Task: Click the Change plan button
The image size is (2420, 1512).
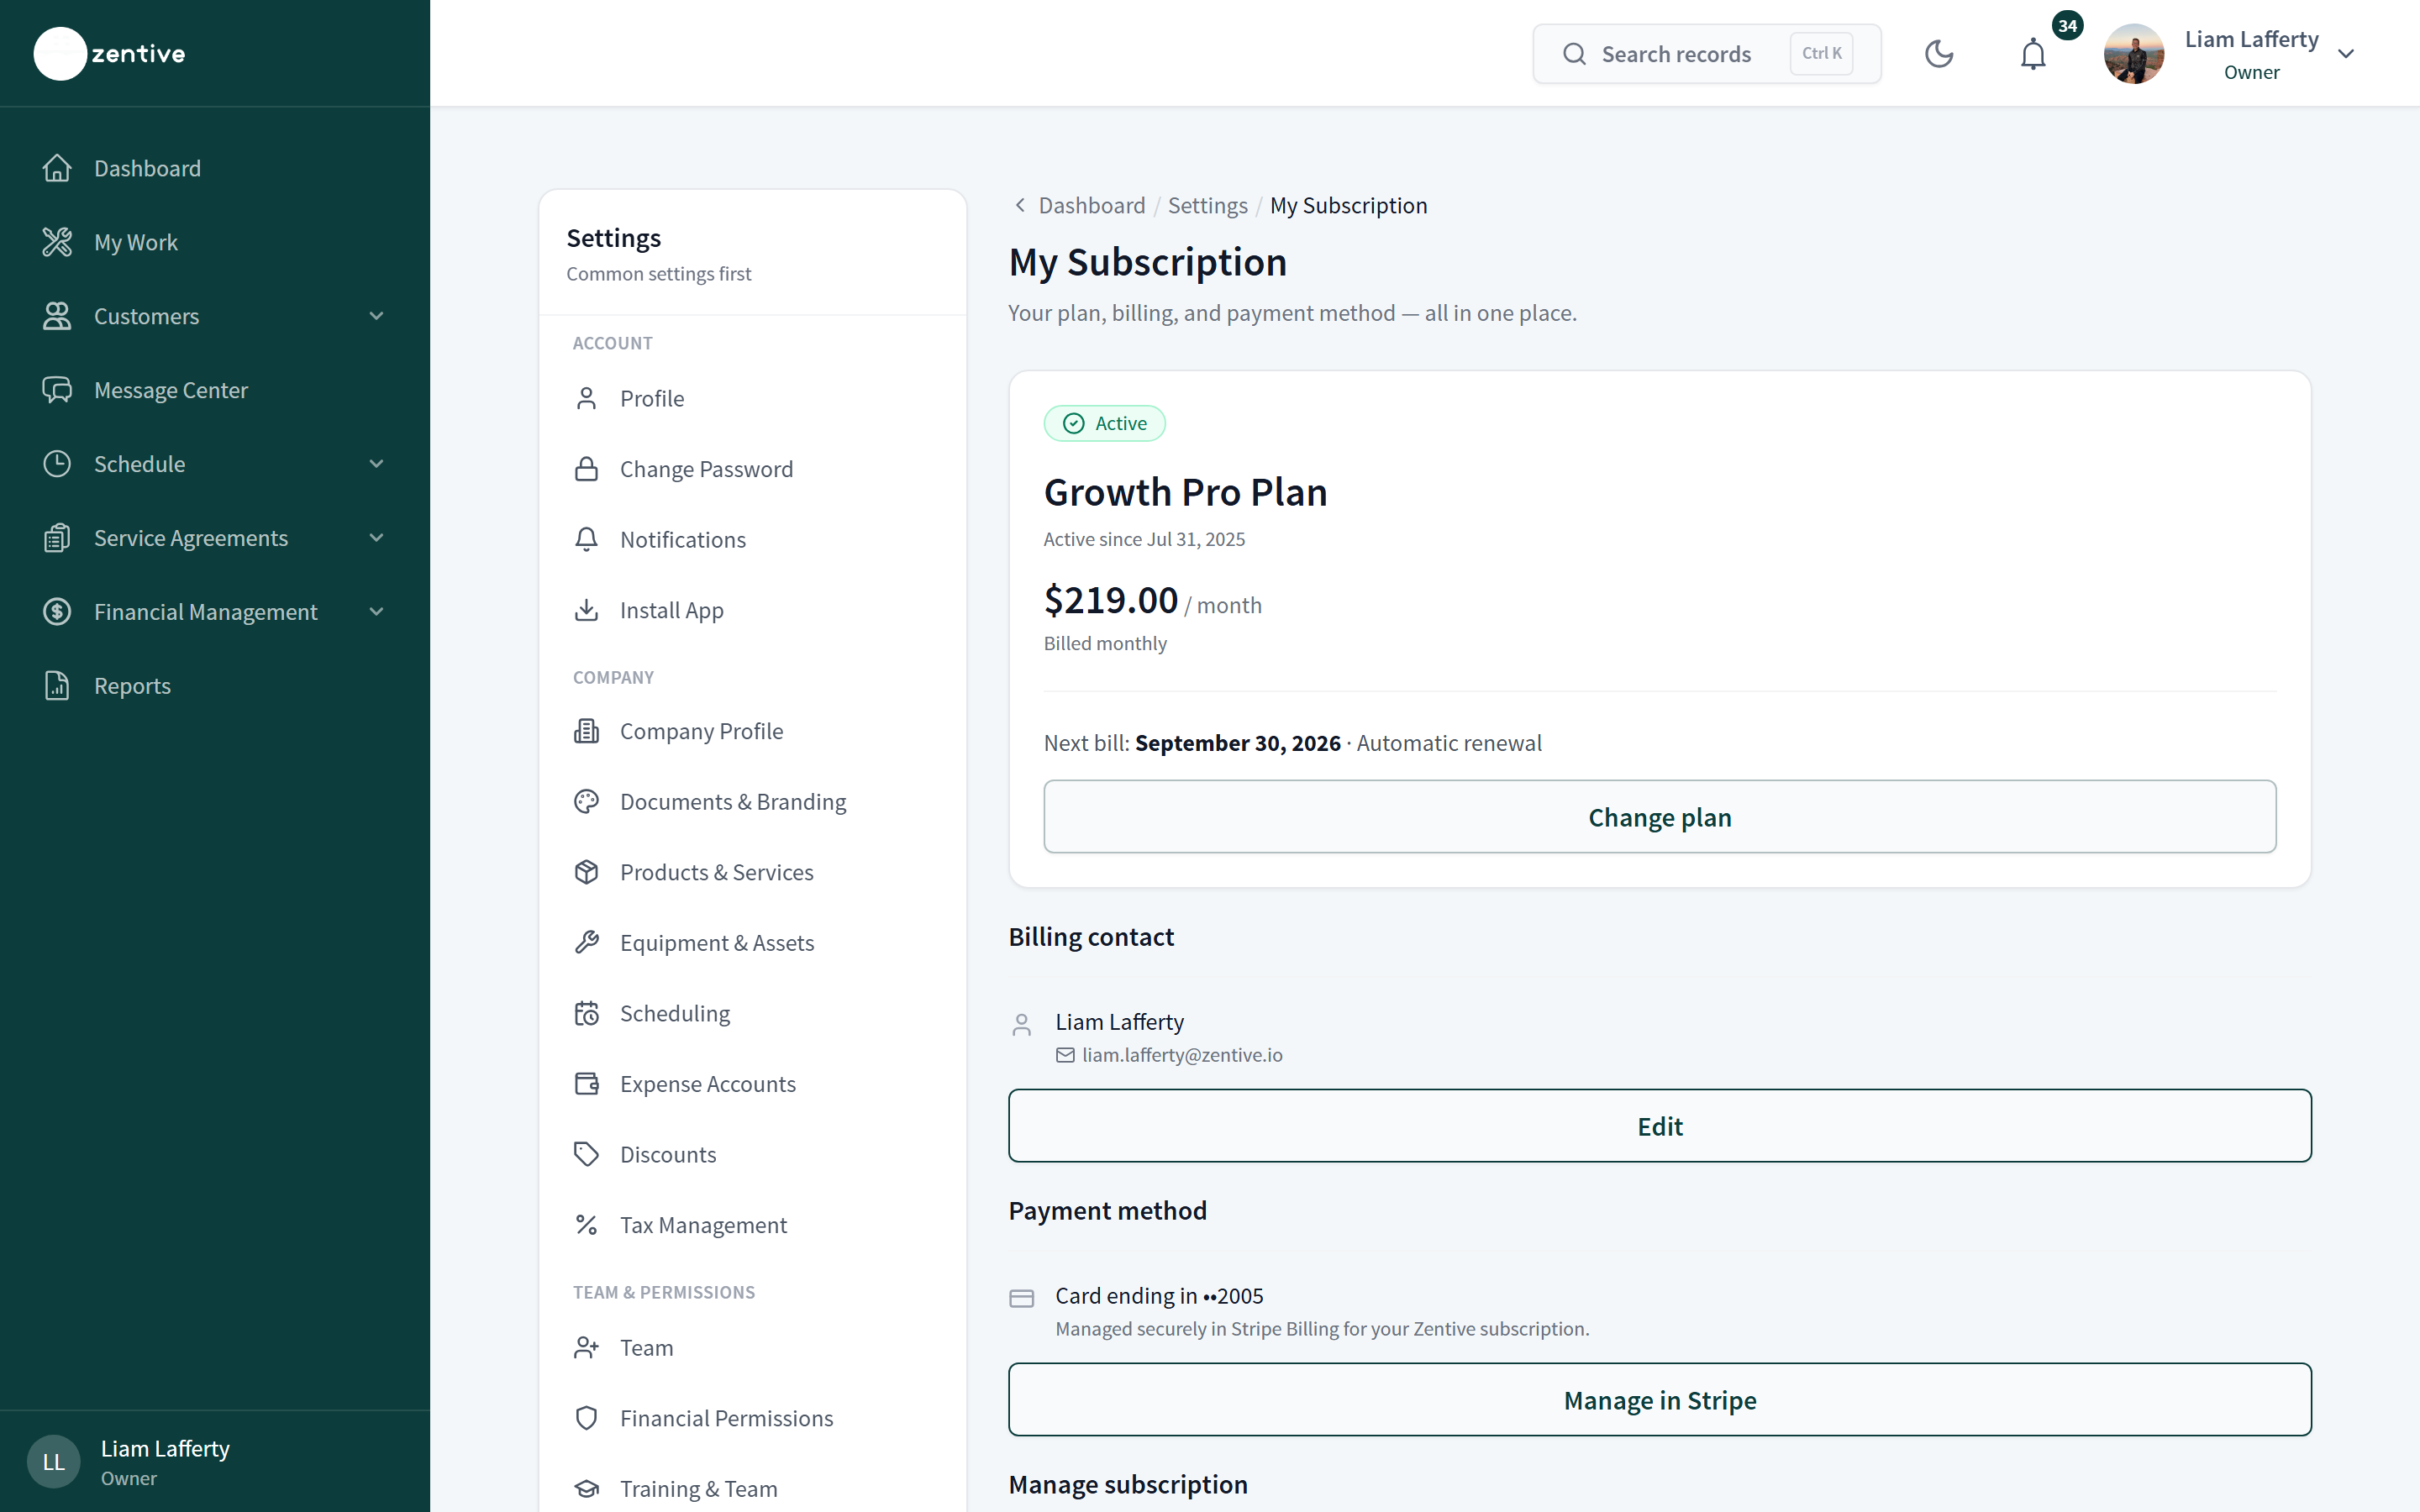Action: coord(1660,817)
